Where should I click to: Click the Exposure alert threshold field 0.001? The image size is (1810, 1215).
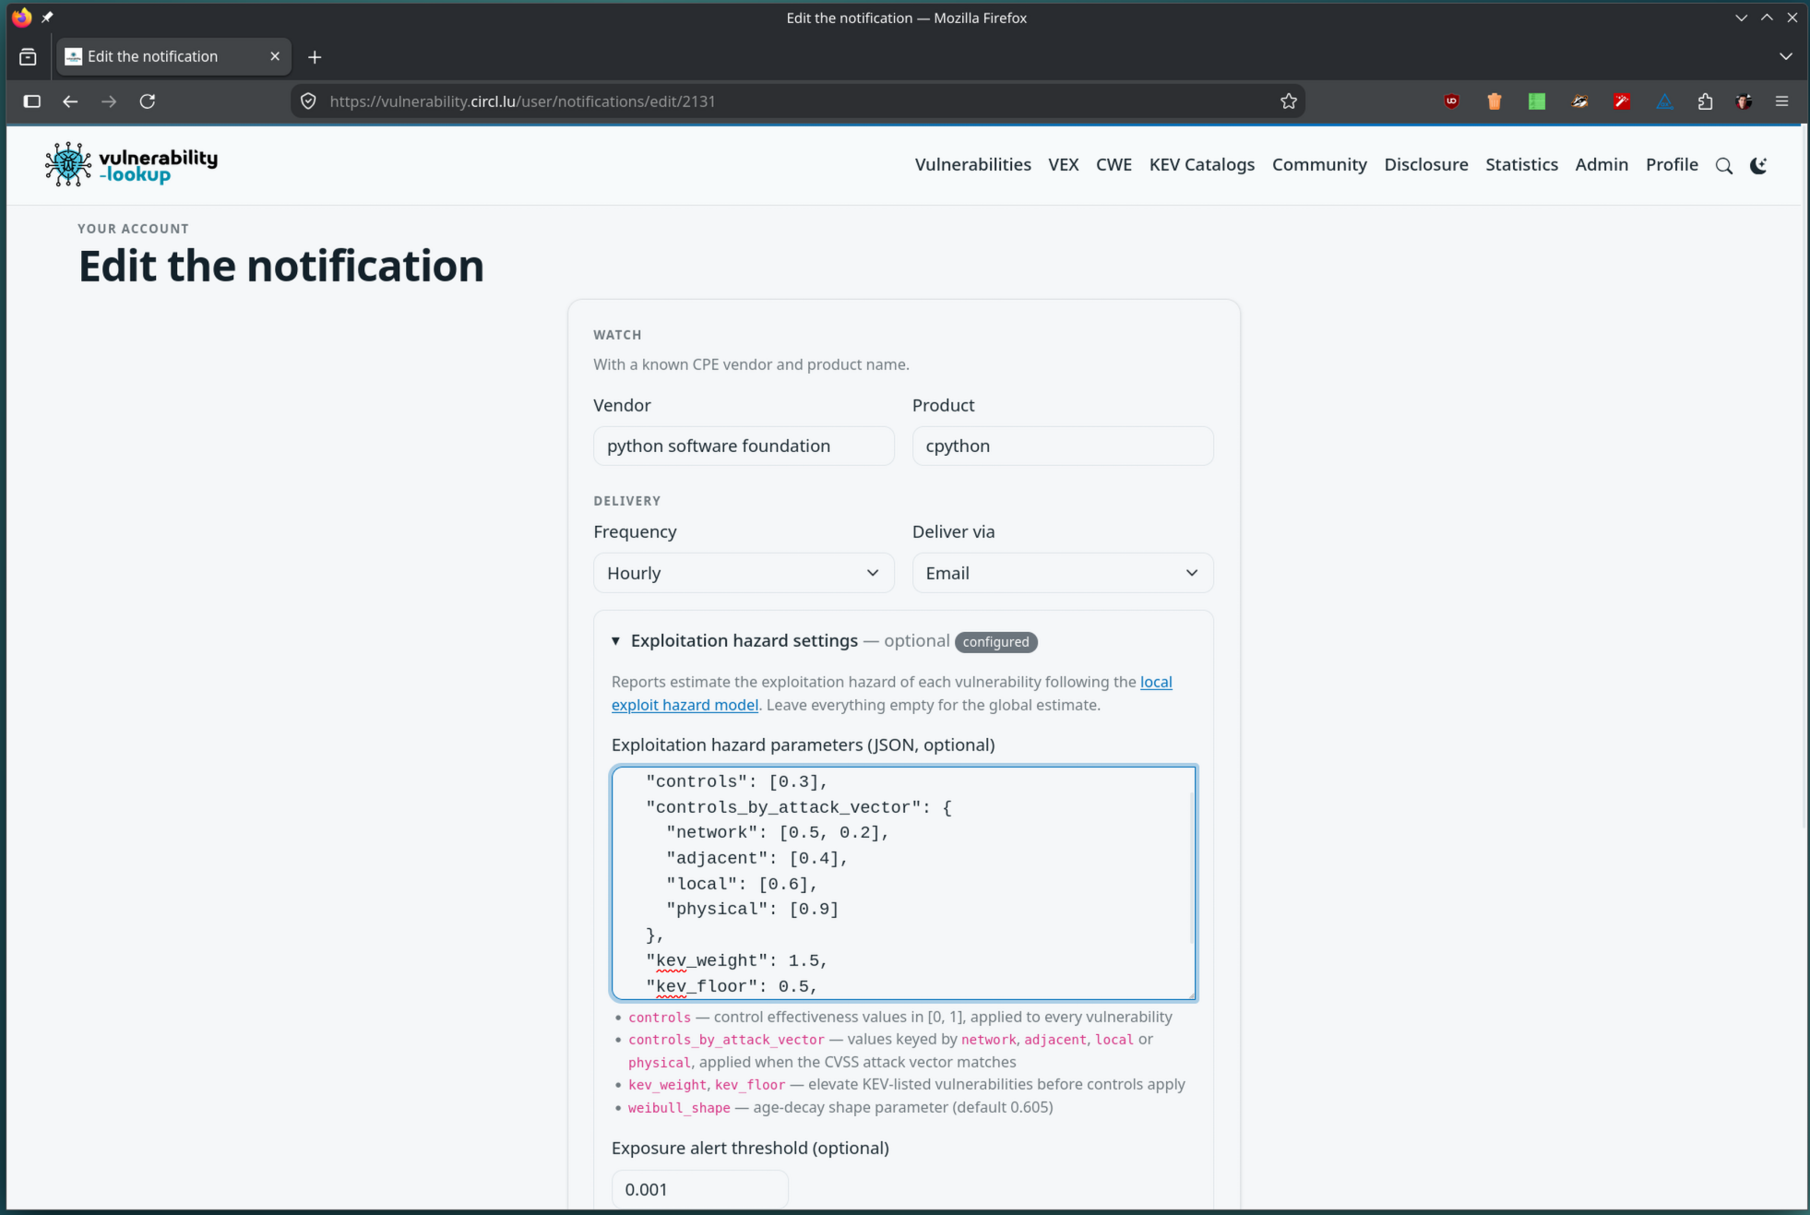(x=699, y=1189)
